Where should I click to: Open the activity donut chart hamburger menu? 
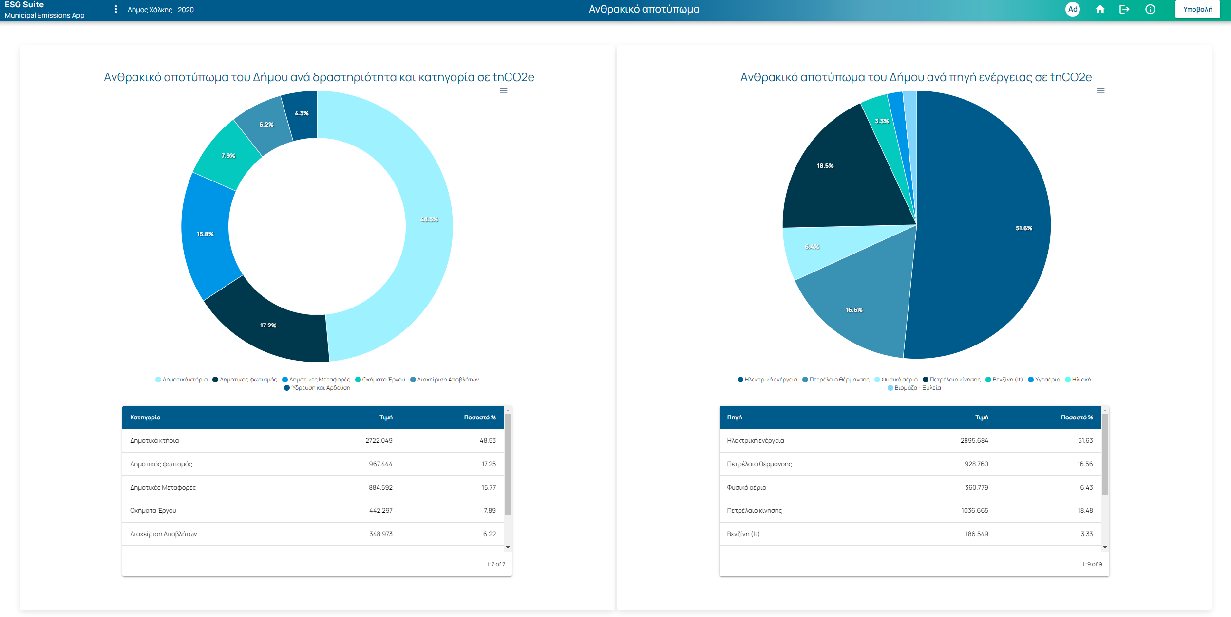pos(504,91)
